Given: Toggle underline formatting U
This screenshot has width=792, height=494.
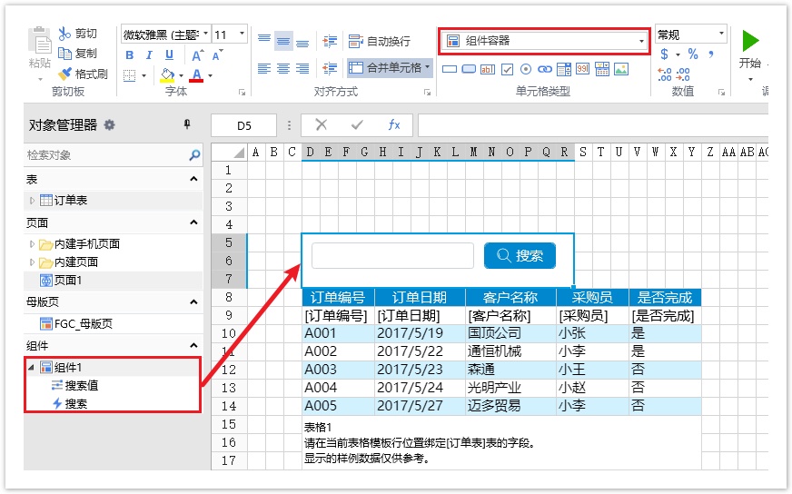Looking at the screenshot, I should tap(169, 55).
